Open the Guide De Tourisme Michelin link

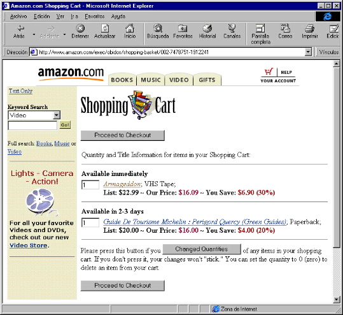tap(195, 222)
